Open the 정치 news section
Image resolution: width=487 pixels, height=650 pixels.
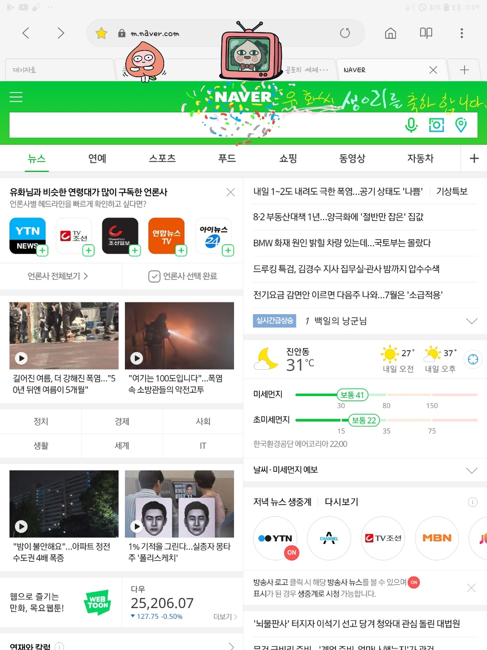pos(41,421)
